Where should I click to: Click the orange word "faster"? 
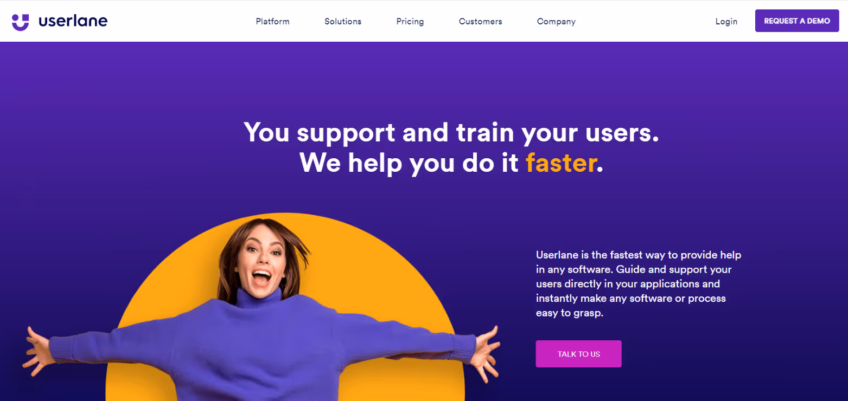click(x=561, y=163)
